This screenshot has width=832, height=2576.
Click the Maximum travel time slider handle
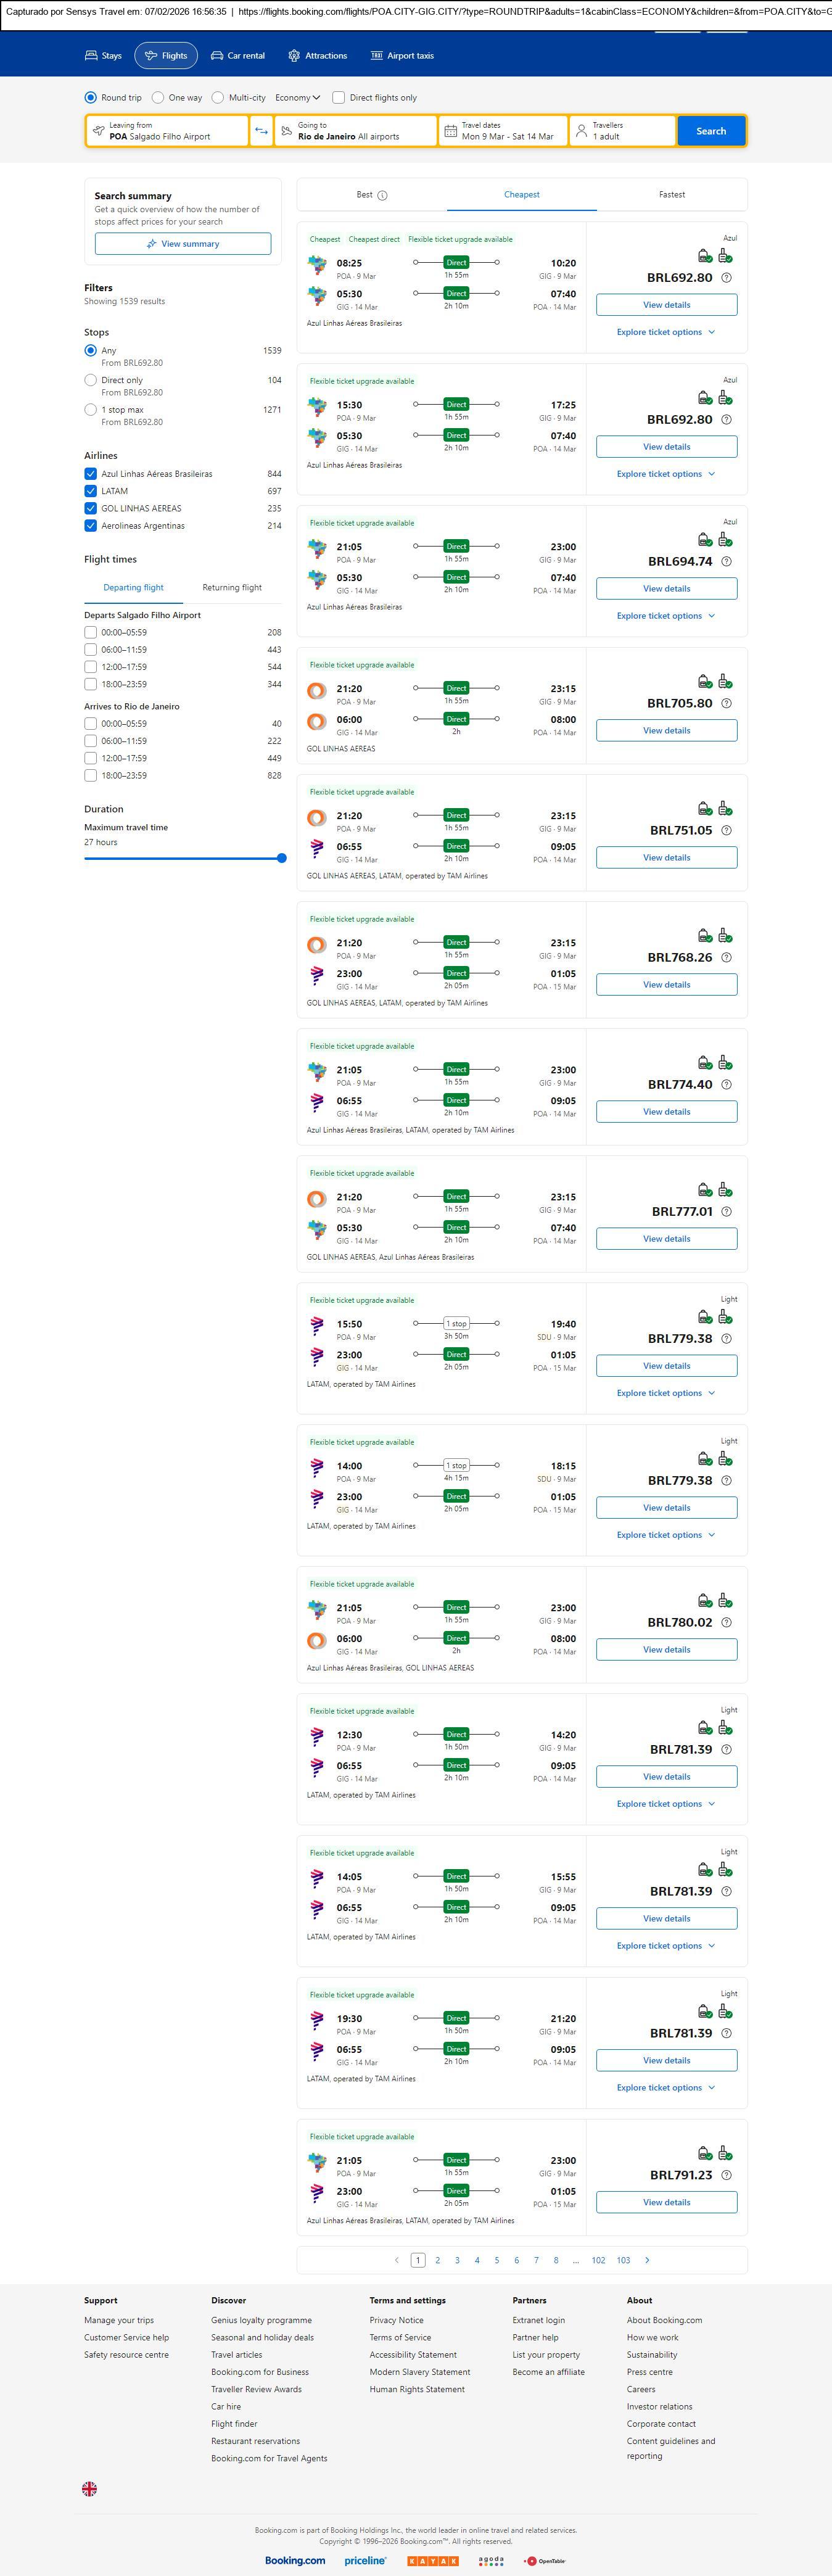tap(282, 858)
